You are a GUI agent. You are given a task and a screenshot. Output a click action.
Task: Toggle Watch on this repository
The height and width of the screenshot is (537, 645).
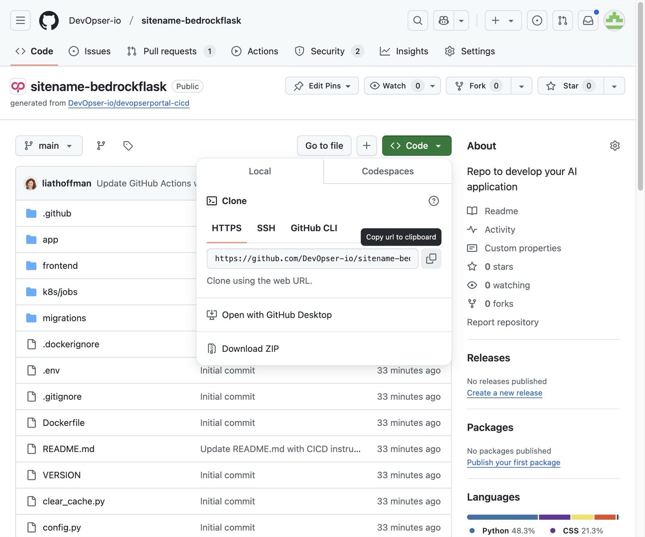click(394, 86)
